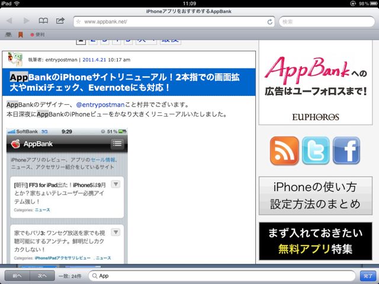Focus the www.appbank.net address field
Viewport: 379px width, 284px height.
[x=174, y=22]
